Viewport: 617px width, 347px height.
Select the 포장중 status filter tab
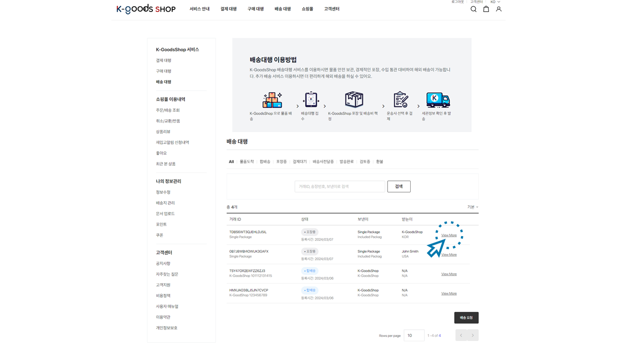282,162
